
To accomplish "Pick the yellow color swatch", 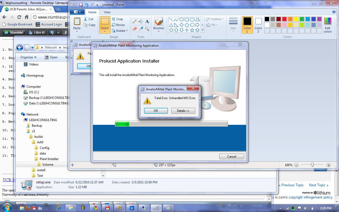I will click(x=296, y=19).
